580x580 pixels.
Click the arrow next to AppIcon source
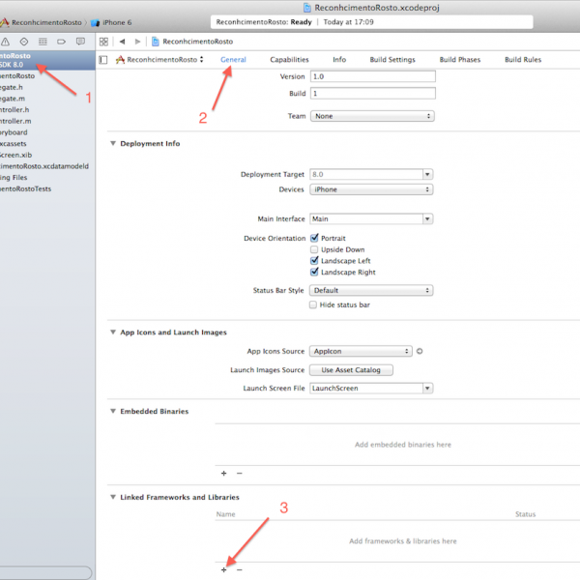420,351
